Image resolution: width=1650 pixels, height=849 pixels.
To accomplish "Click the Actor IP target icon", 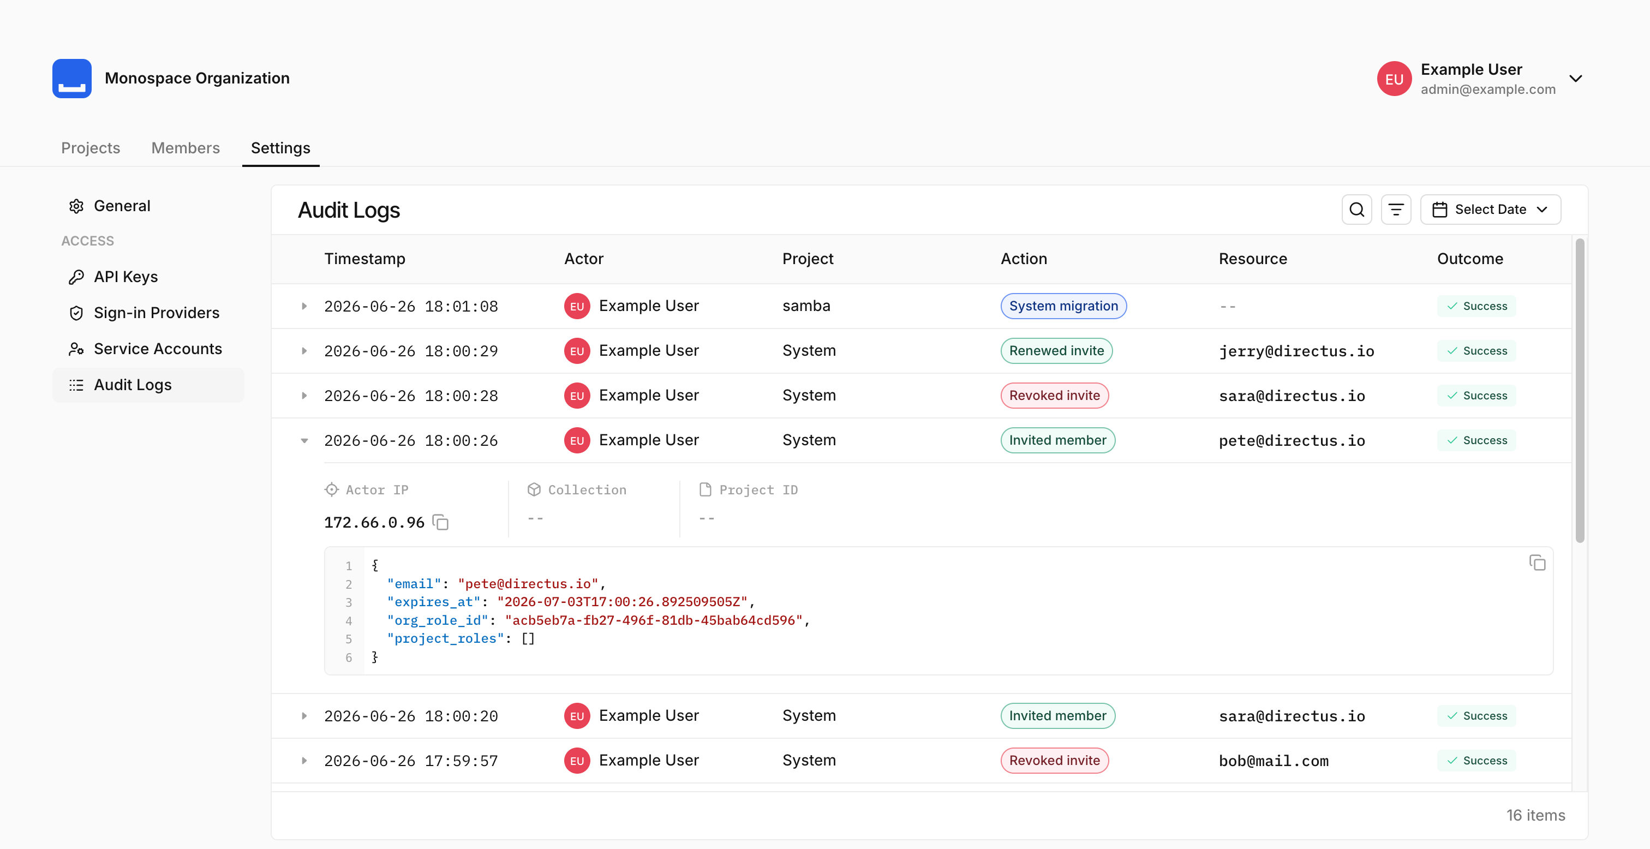I will tap(331, 489).
